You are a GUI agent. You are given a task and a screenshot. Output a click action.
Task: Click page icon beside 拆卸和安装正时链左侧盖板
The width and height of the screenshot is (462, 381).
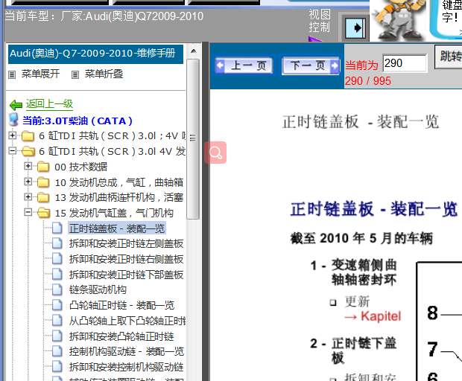tap(57, 243)
